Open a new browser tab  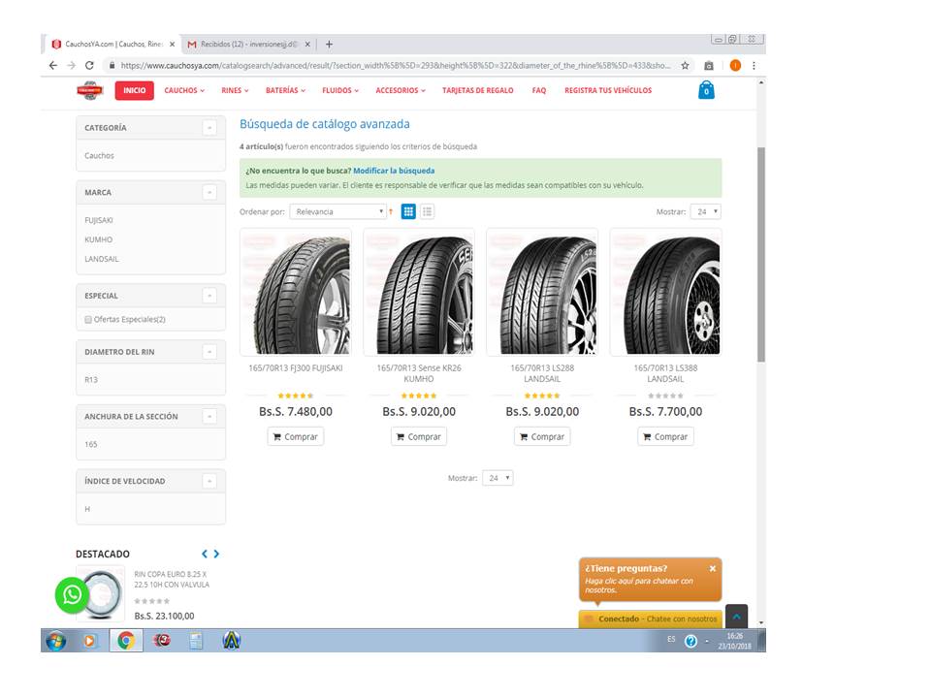pyautogui.click(x=329, y=44)
